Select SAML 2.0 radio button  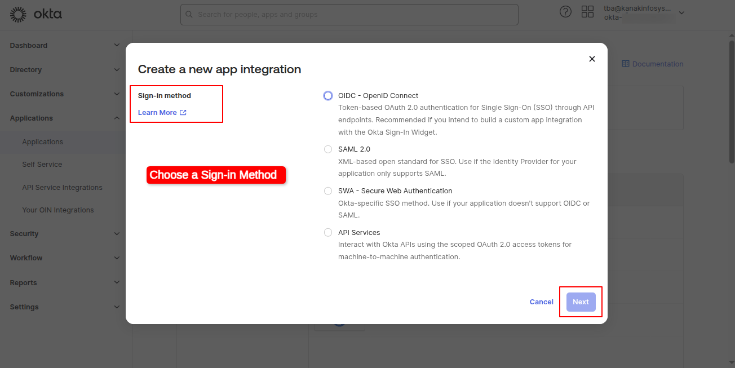328,149
